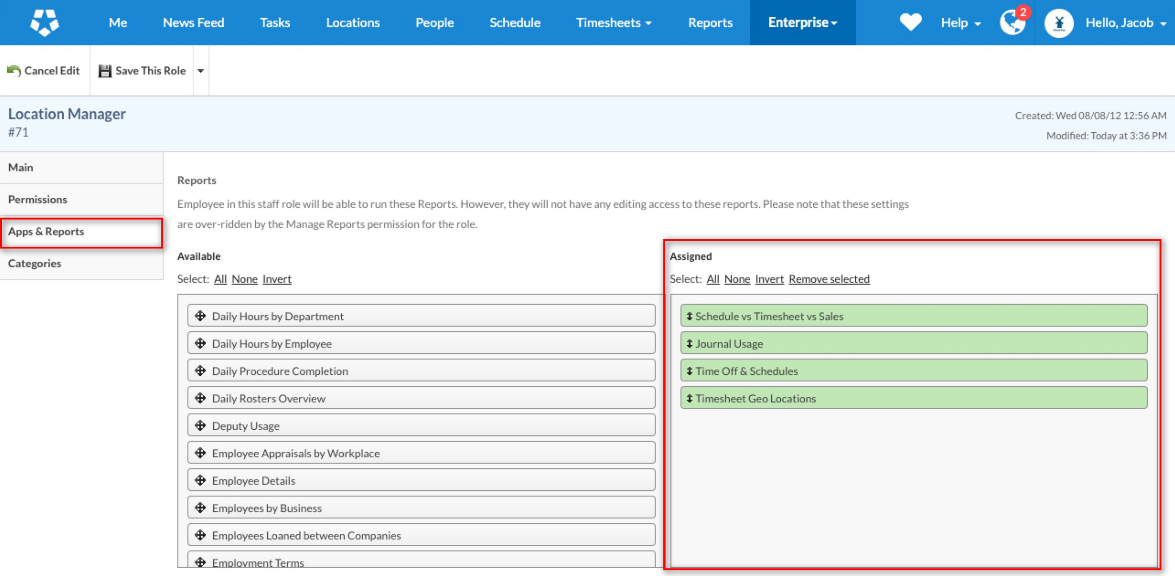Image resolution: width=1175 pixels, height=576 pixels.
Task: Expand the Save This Role dropdown arrow
Action: click(200, 71)
